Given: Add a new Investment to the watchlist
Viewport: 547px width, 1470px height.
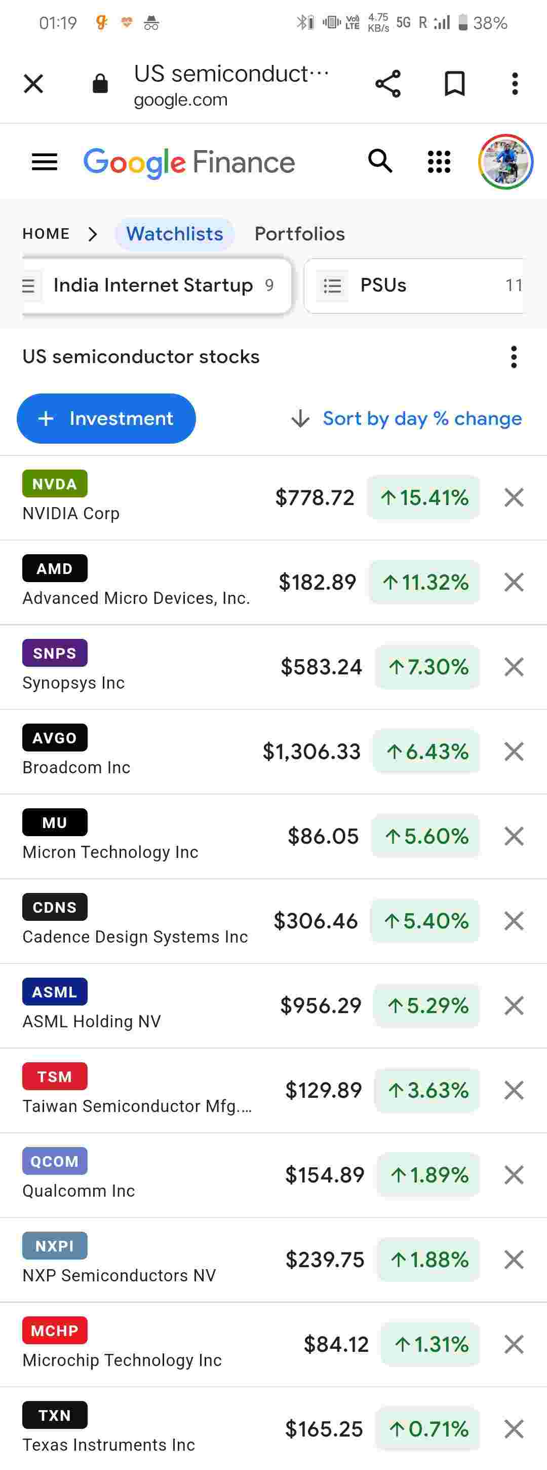Looking at the screenshot, I should point(106,419).
